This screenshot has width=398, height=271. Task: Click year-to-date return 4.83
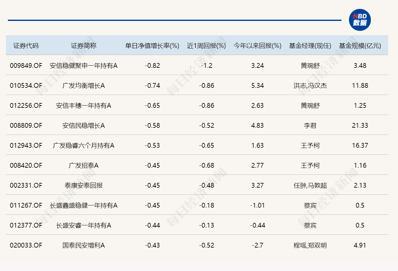pyautogui.click(x=257, y=126)
